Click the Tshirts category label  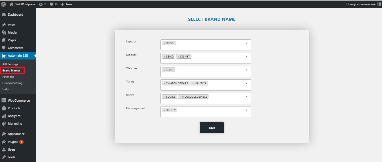(130, 82)
